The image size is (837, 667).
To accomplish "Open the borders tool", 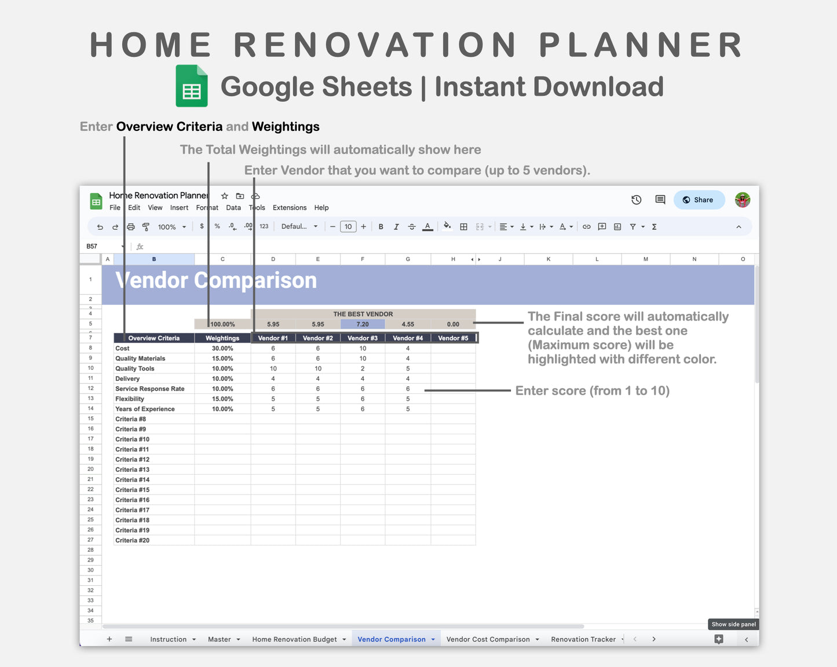I will click(463, 226).
